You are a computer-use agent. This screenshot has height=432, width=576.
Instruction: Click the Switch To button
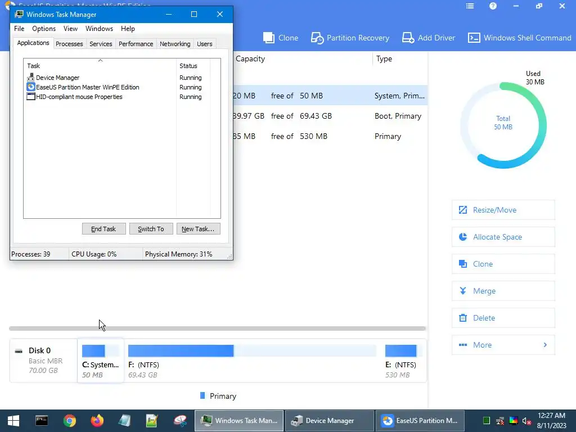pos(151,229)
